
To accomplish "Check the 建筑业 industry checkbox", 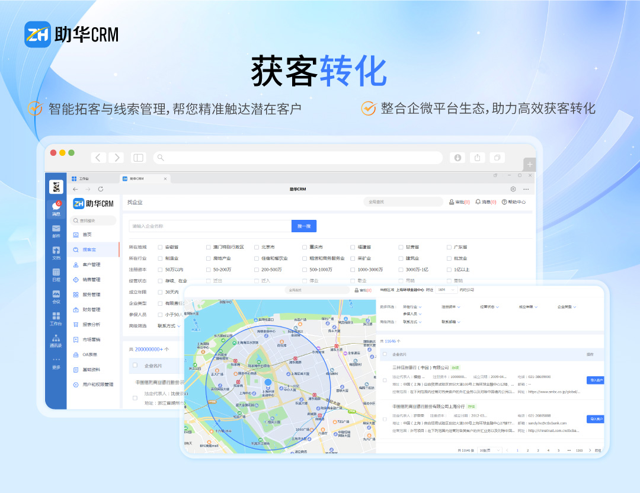I will [x=401, y=258].
